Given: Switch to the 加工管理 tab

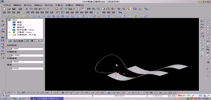Looking at the screenshot, I should coord(16,41).
